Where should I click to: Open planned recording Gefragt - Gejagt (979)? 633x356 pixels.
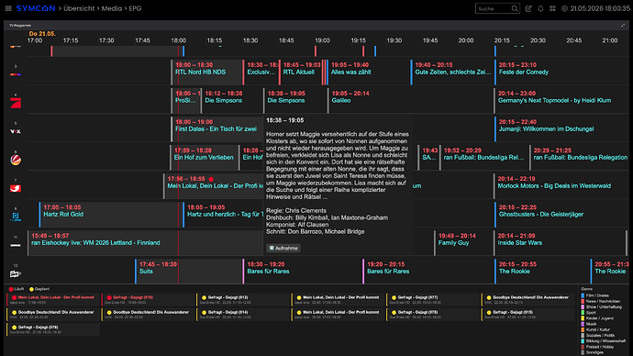[53, 329]
